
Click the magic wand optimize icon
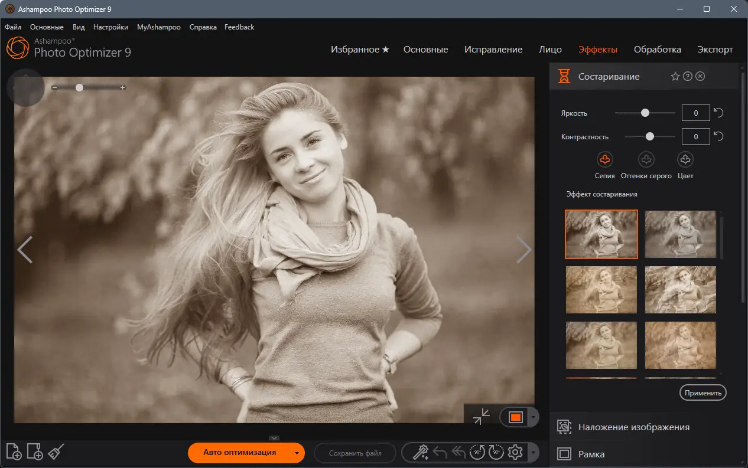click(x=420, y=453)
